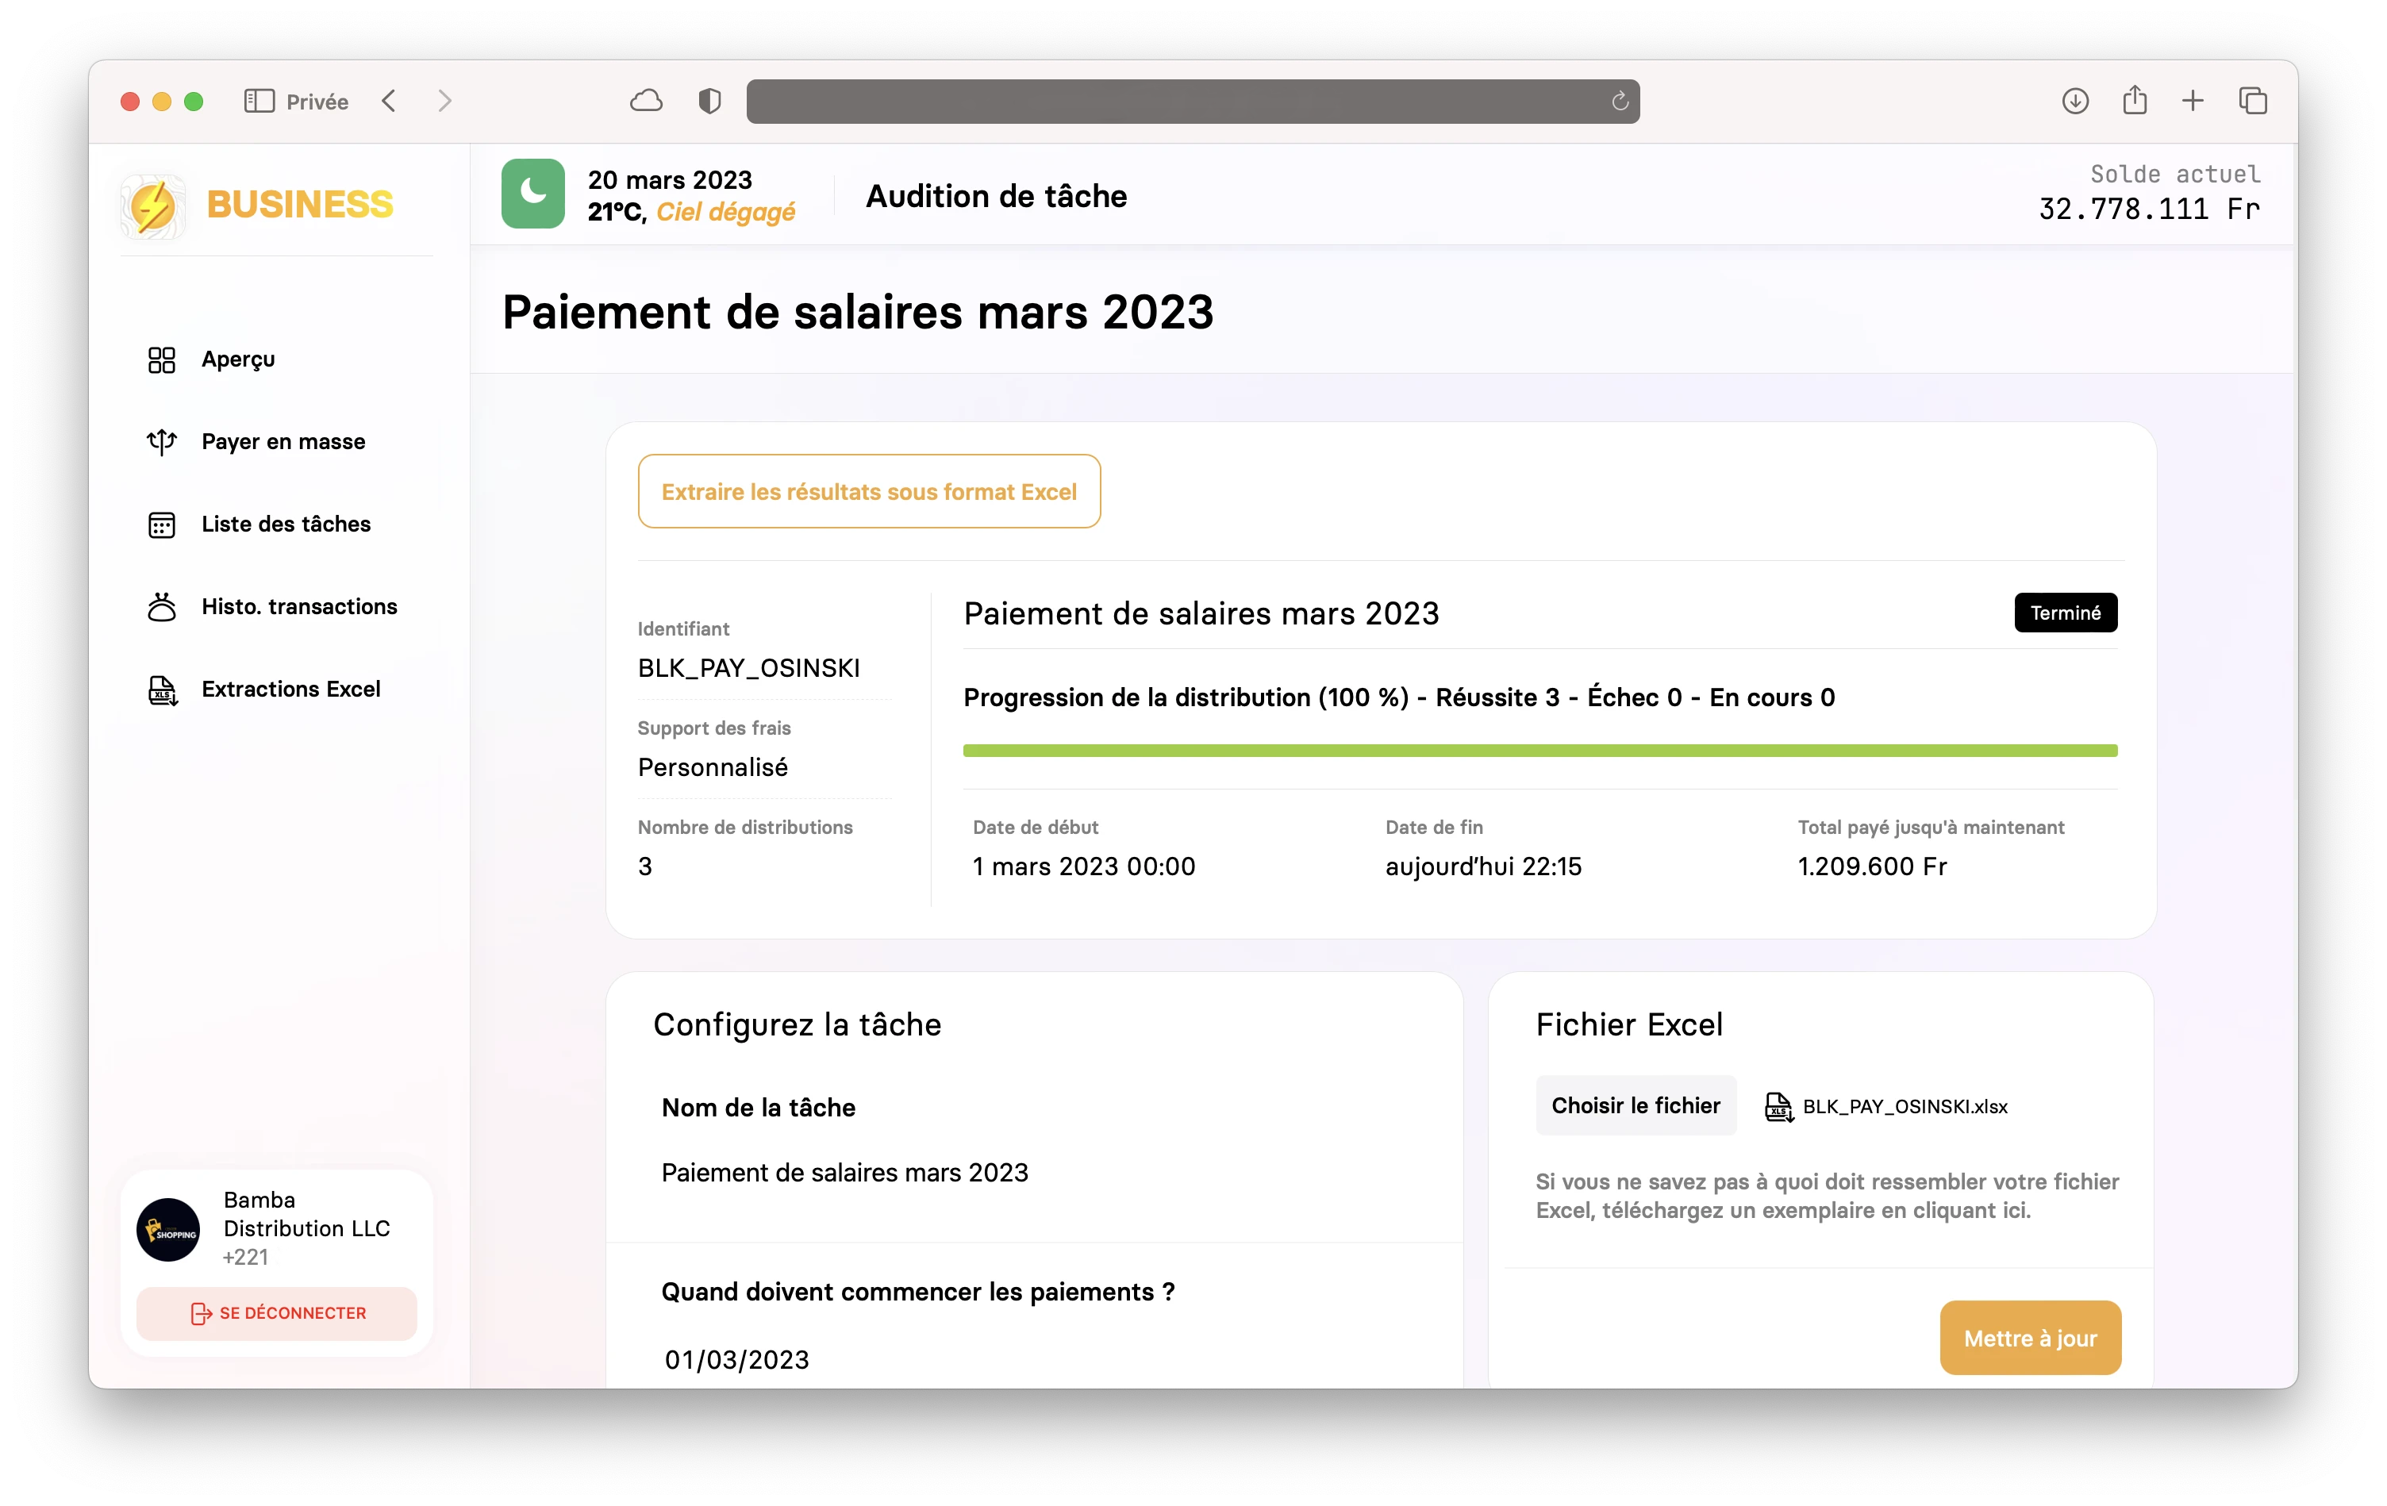Click the green moon weather icon
Screen dimensions: 2387x1506
coord(532,194)
